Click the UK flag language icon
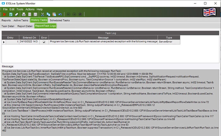The width and height of the screenshot is (221, 136). coord(209,12)
